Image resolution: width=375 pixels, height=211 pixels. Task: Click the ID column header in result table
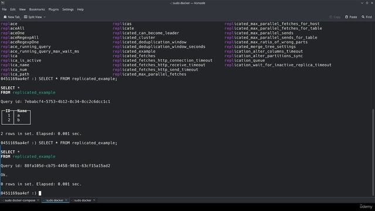coord(8,111)
